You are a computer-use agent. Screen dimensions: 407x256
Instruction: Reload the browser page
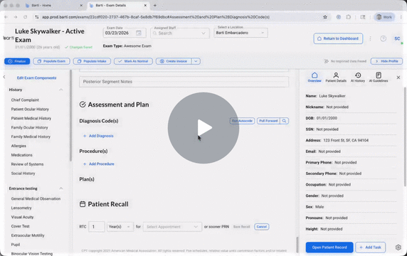pyautogui.click(x=25, y=17)
